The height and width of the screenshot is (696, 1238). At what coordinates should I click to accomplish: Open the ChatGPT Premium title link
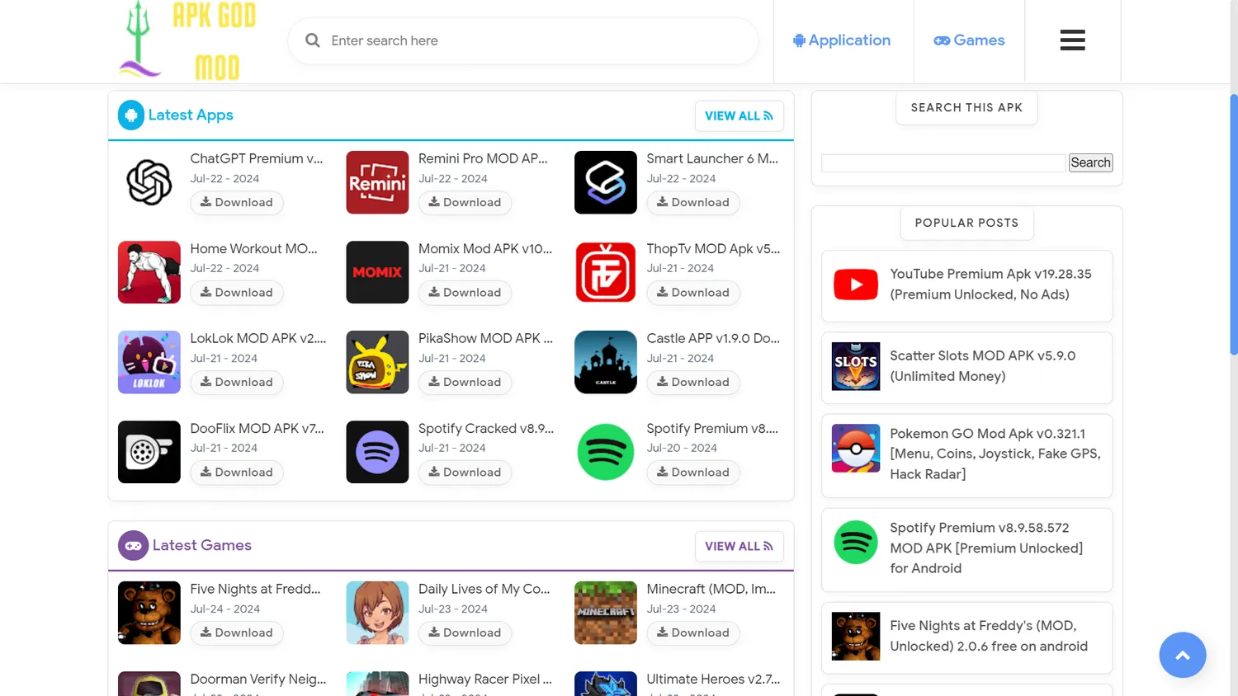click(257, 158)
